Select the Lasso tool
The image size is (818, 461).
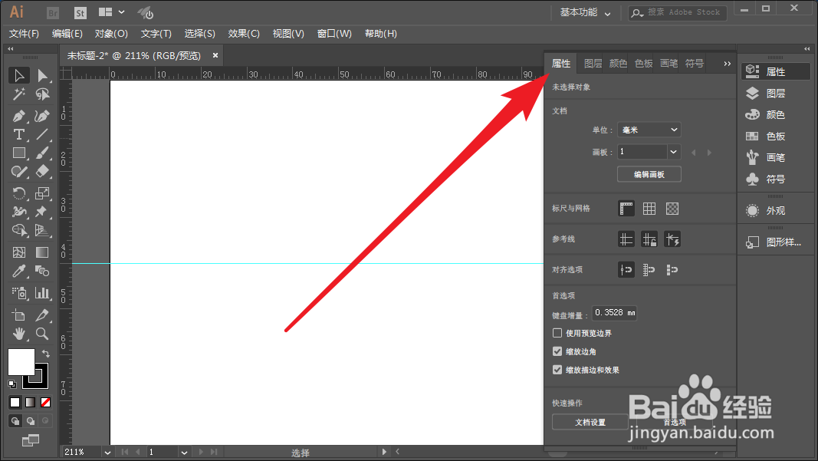pyautogui.click(x=42, y=94)
